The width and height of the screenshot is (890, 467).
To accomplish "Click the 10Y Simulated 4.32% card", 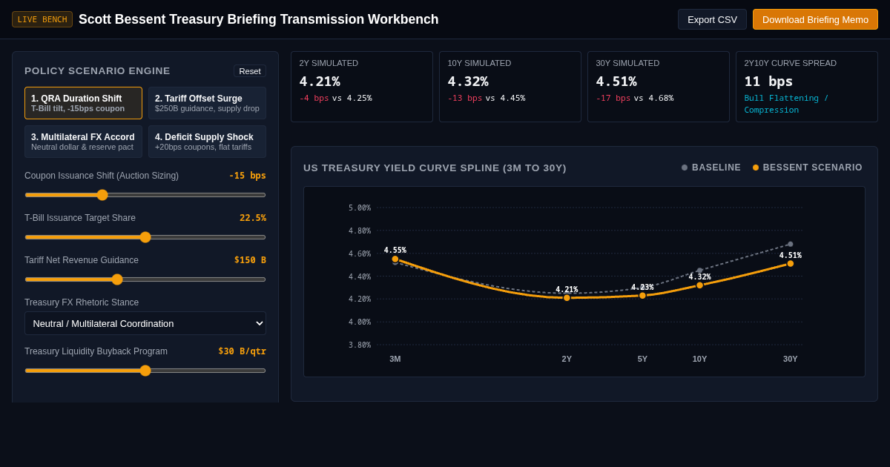I will point(510,87).
